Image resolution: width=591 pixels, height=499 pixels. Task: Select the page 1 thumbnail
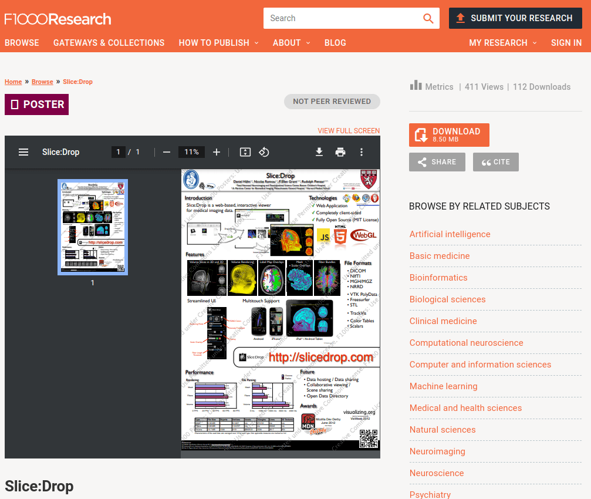93,227
